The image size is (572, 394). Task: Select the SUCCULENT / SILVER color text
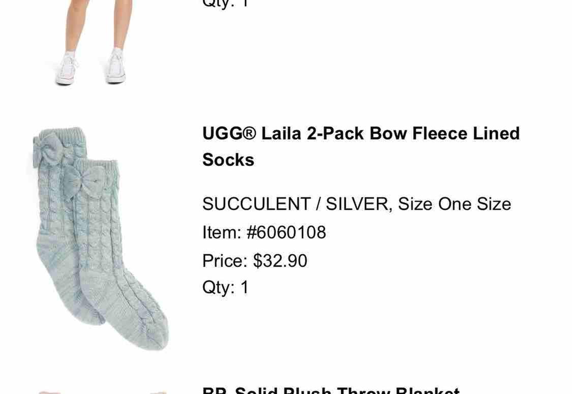click(x=295, y=204)
